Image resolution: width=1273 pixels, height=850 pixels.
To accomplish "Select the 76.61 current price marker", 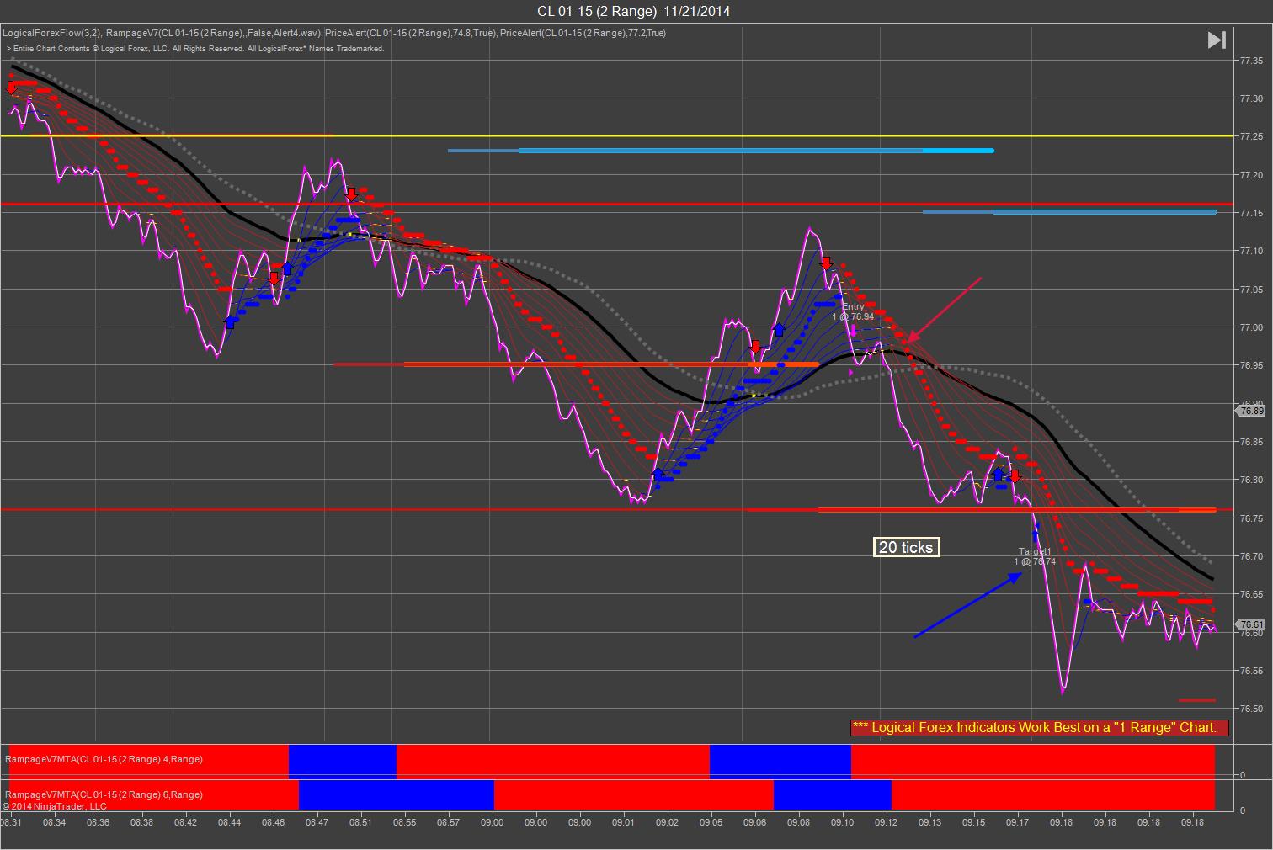I will point(1251,624).
